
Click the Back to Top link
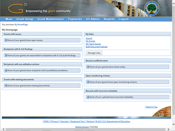pos(151,107)
